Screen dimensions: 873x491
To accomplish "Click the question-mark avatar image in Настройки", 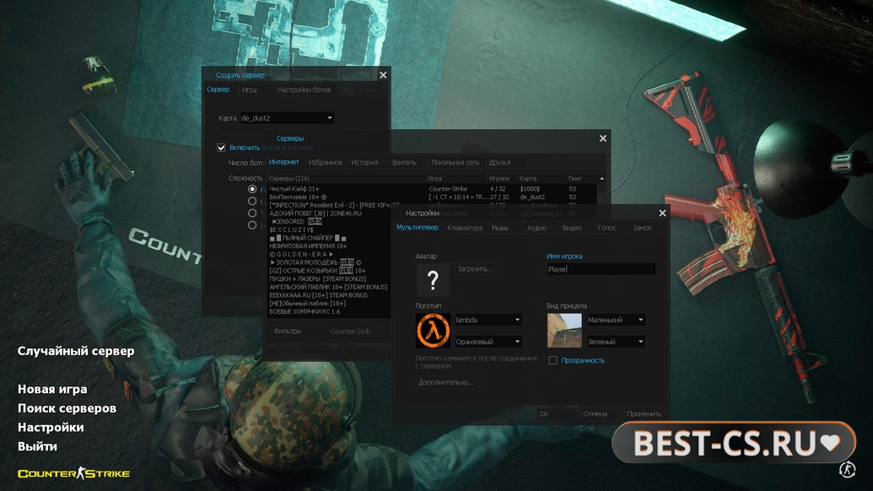I will click(x=433, y=279).
